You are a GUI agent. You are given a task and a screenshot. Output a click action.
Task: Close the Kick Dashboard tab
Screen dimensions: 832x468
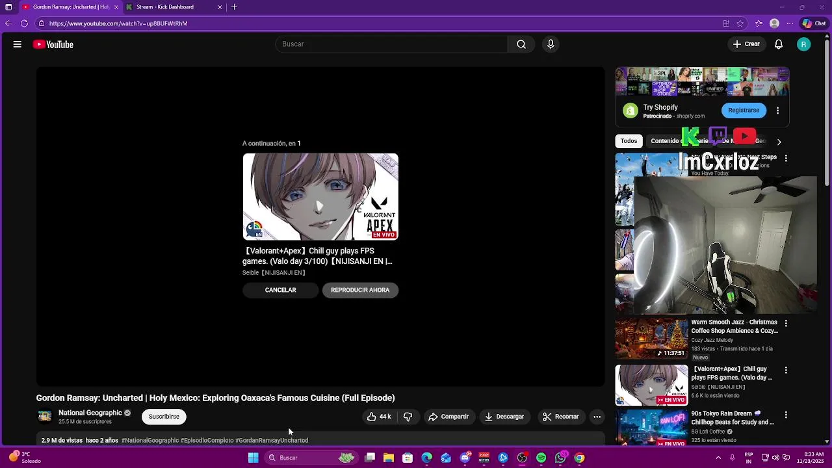coord(220,7)
